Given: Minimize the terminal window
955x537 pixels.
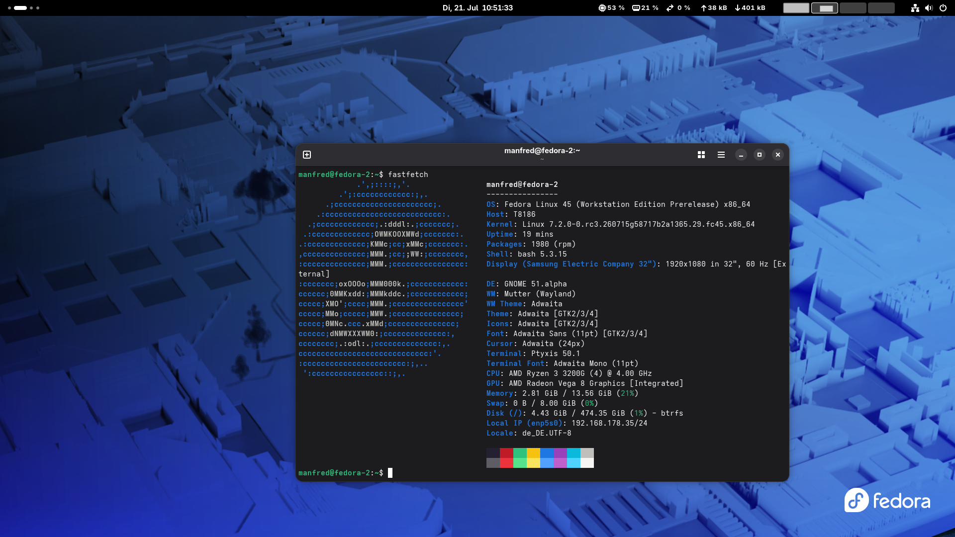Looking at the screenshot, I should tap(741, 155).
